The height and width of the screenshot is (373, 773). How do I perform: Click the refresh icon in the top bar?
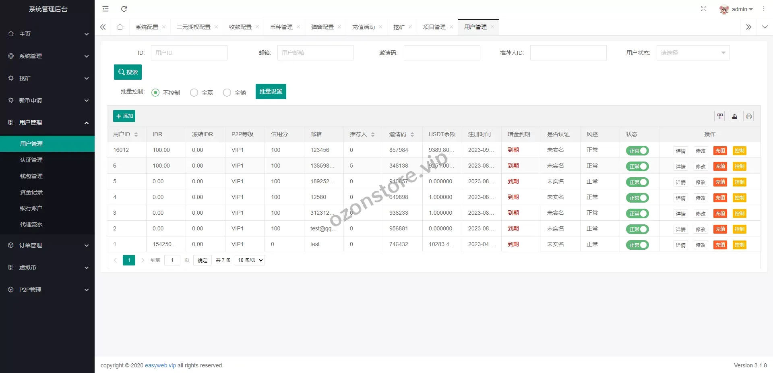click(124, 9)
